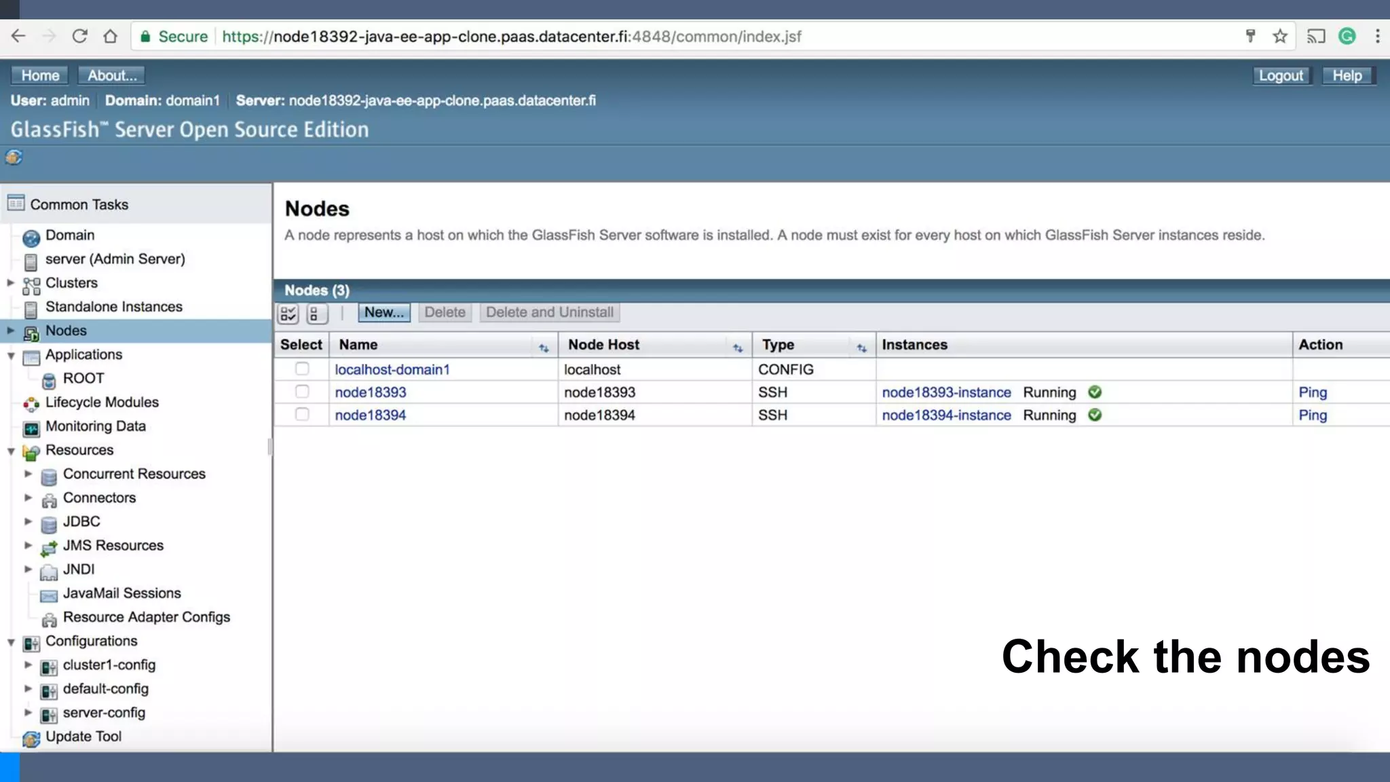Click the Lifecycle Modules icon
This screenshot has height=782, width=1390.
click(31, 405)
